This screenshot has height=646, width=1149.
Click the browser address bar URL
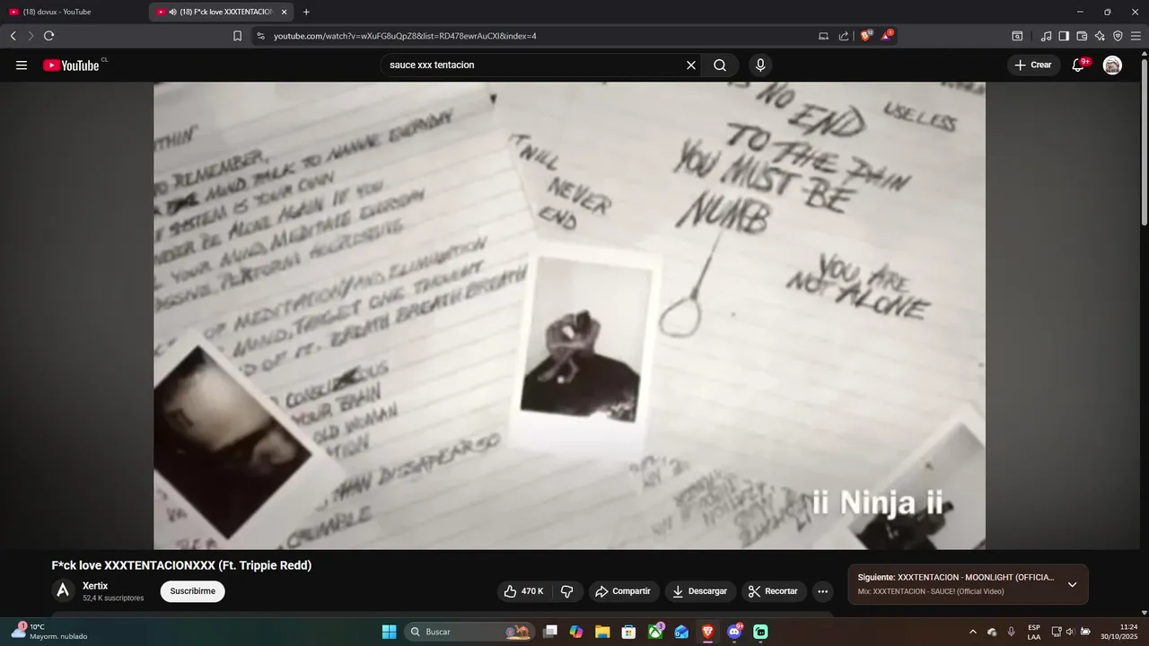click(405, 36)
